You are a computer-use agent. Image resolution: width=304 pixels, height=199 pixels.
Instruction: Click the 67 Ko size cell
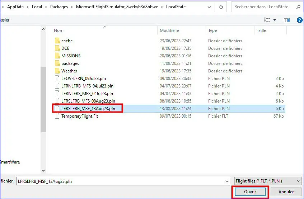tap(279, 116)
